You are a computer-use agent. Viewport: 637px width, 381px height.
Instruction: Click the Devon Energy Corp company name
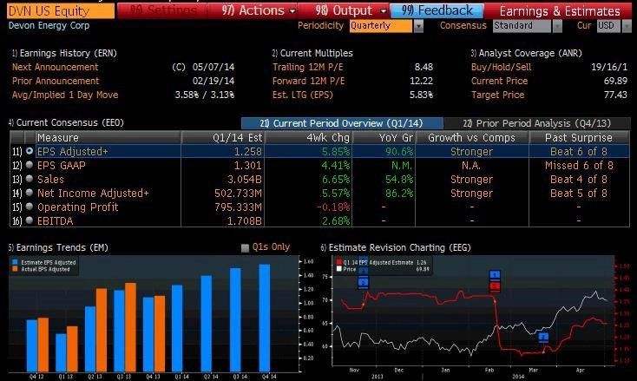(49, 25)
